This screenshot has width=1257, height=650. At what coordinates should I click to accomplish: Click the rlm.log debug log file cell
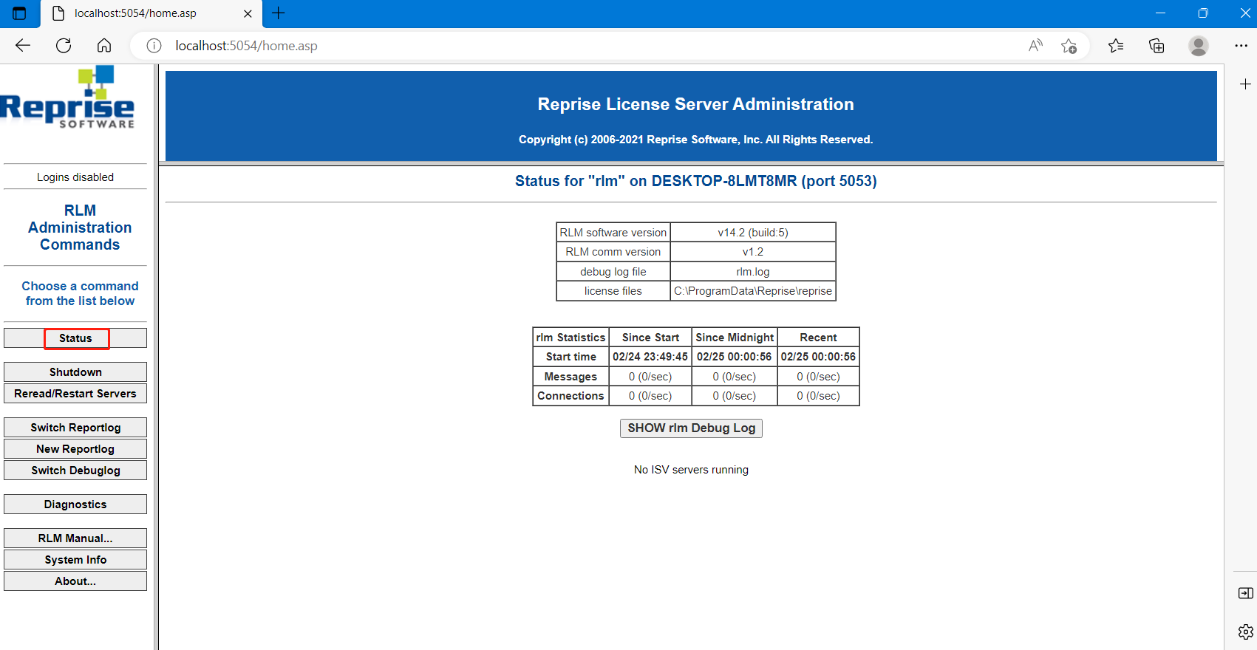coord(753,272)
